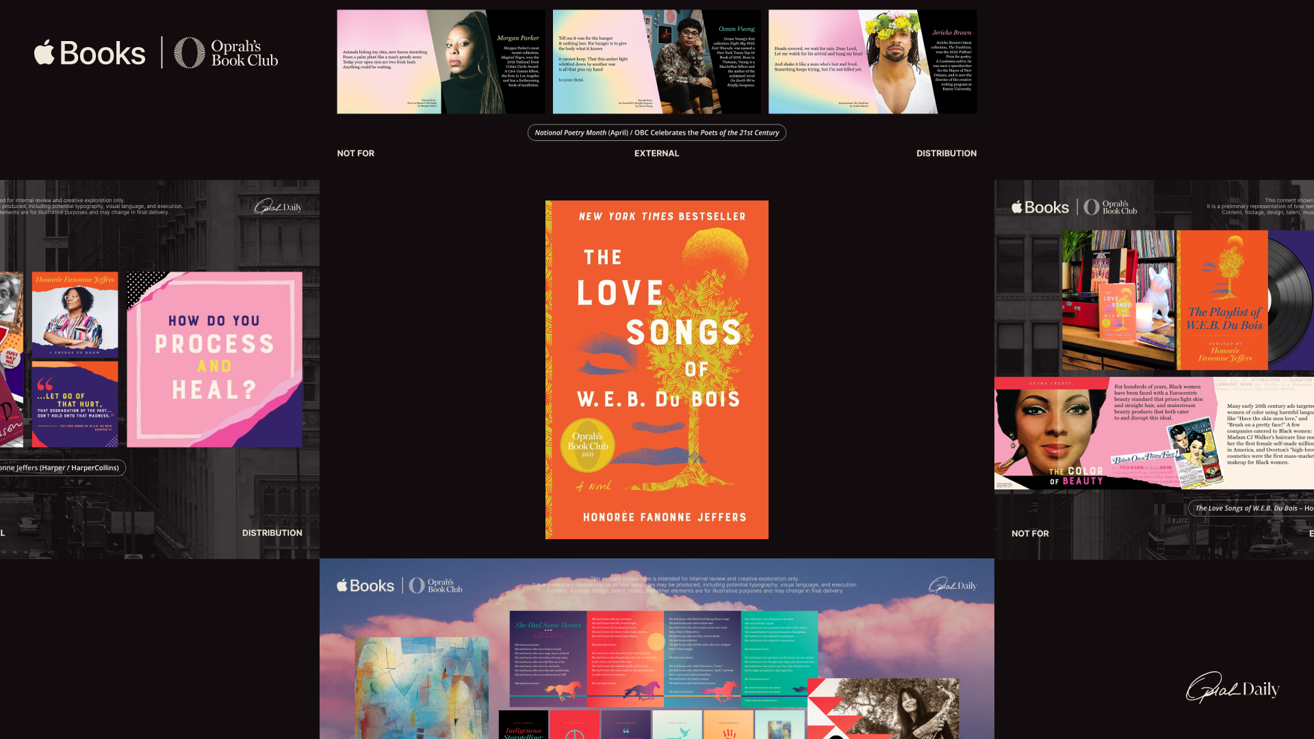Image resolution: width=1314 pixels, height=739 pixels.
Task: Click the Apple Books logo in the bottom panel
Action: pos(365,586)
